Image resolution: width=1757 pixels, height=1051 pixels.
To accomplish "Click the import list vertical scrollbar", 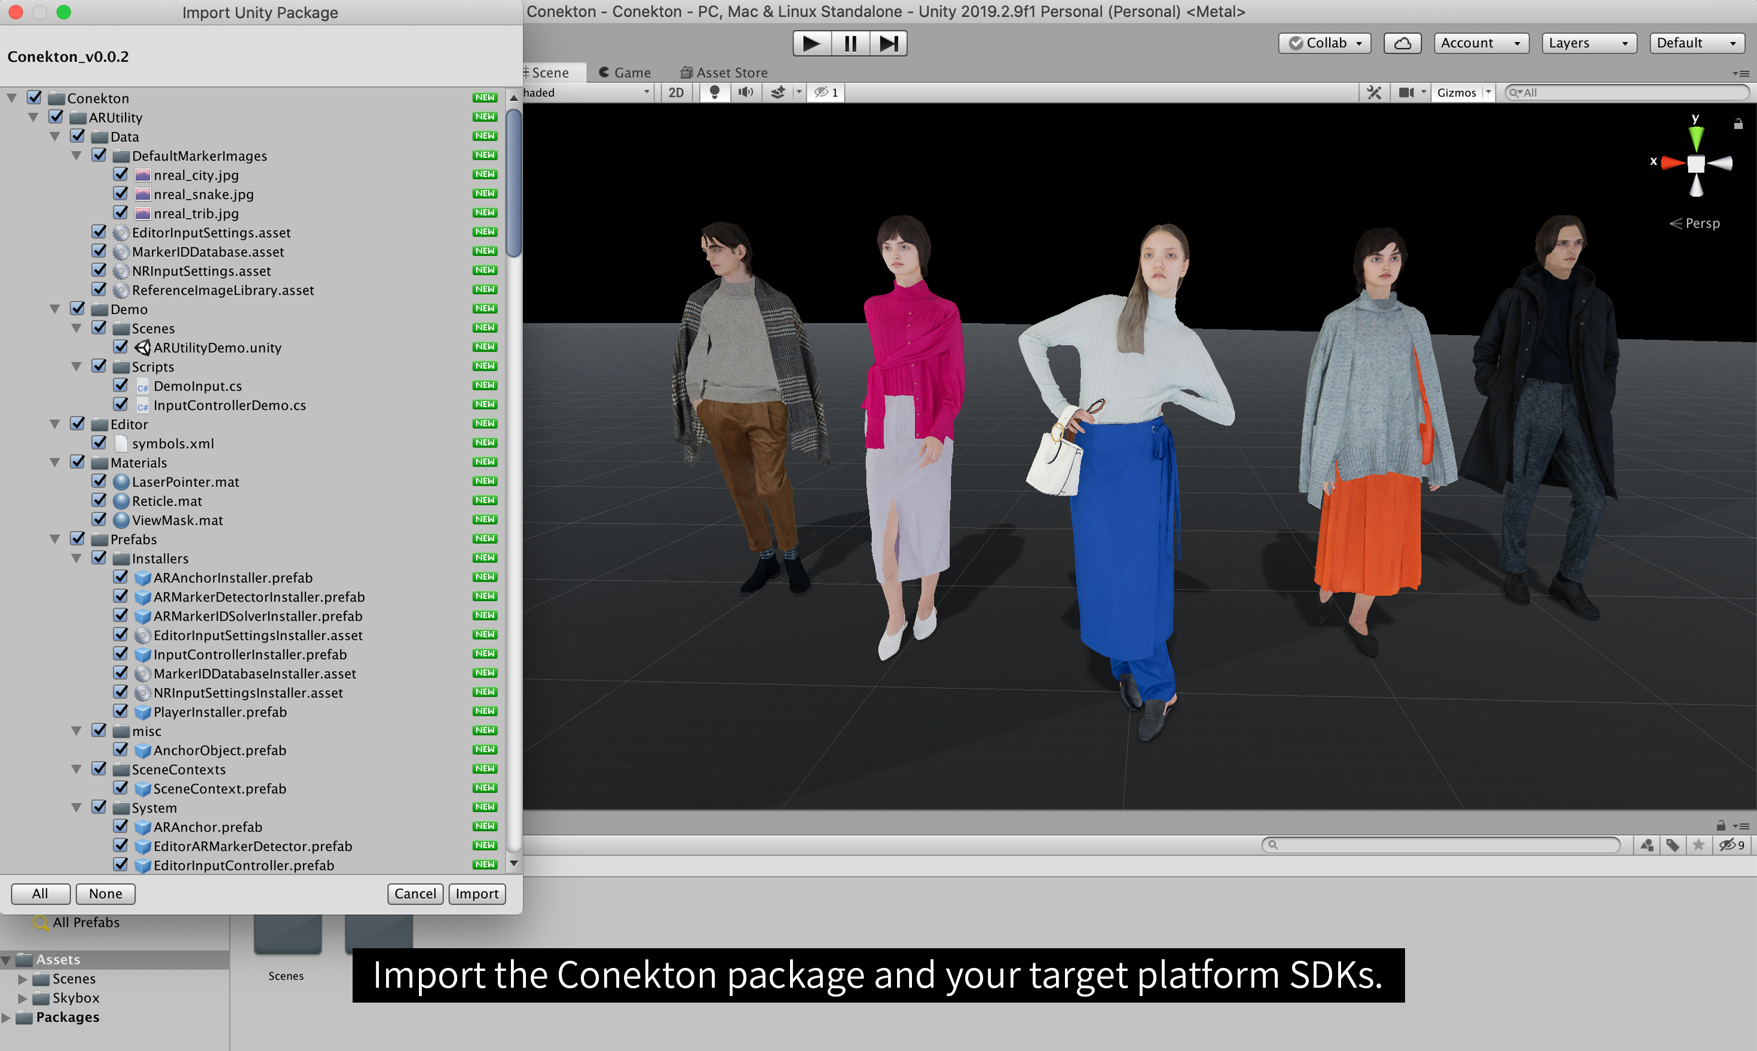I will pos(514,184).
